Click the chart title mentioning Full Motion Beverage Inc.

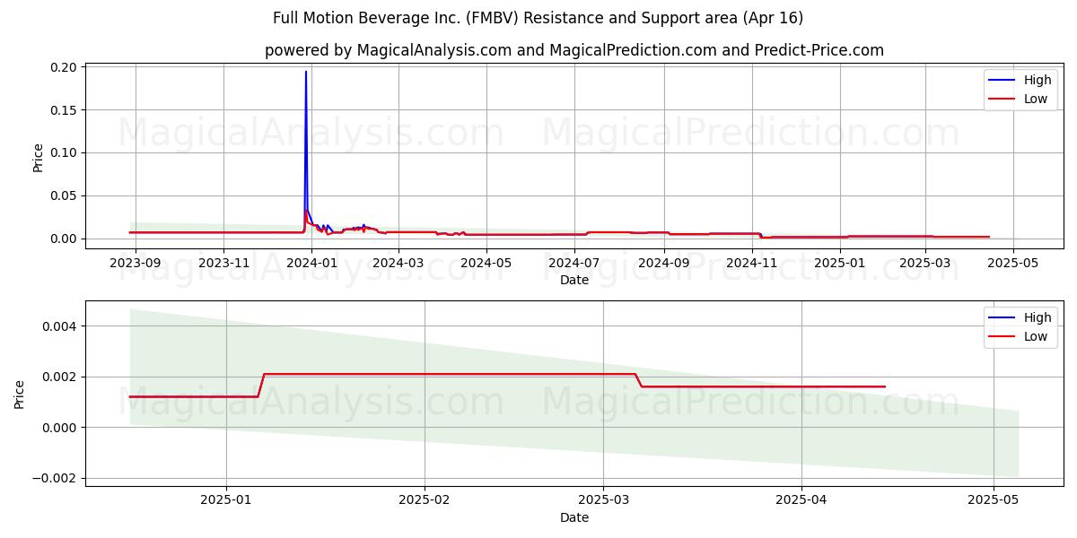(x=538, y=18)
